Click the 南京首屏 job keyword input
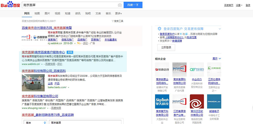253x124 pixels. 85,122
